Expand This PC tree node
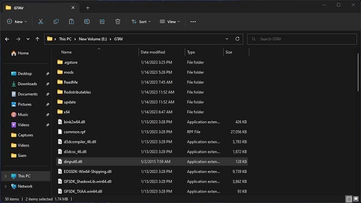The image size is (361, 203). [6, 176]
